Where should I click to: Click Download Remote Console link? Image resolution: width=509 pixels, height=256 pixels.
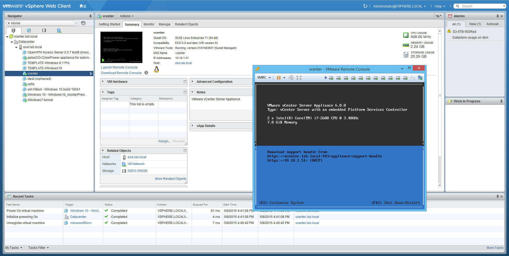121,73
